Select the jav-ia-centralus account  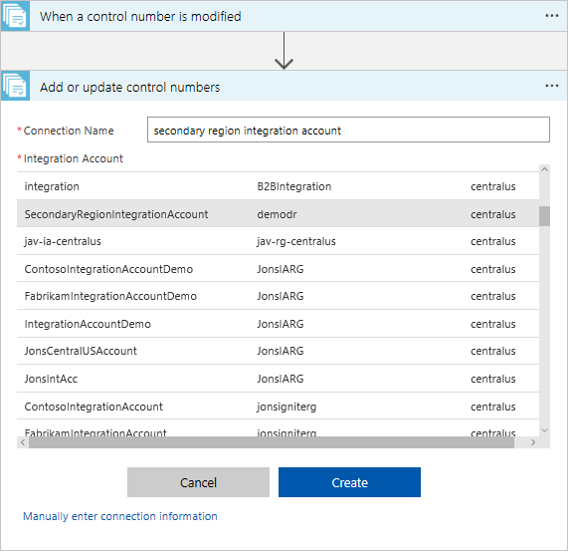click(x=278, y=241)
